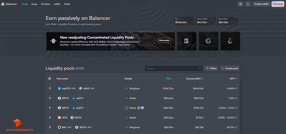Sort pools by TVL
Screen dimensions: 286x134
coord(170,79)
